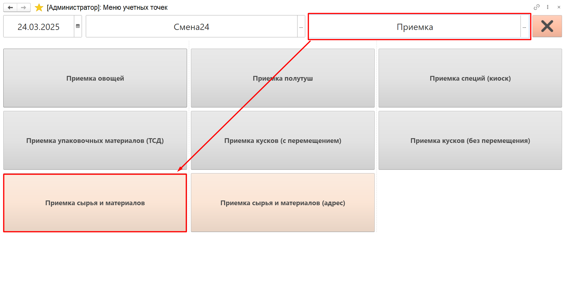The width and height of the screenshot is (568, 298).
Task: Open selection list for Смена24 field
Action: 301,27
